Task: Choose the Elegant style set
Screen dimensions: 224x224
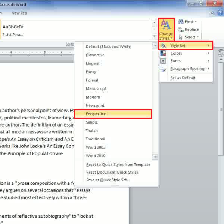Action: [x=113, y=63]
